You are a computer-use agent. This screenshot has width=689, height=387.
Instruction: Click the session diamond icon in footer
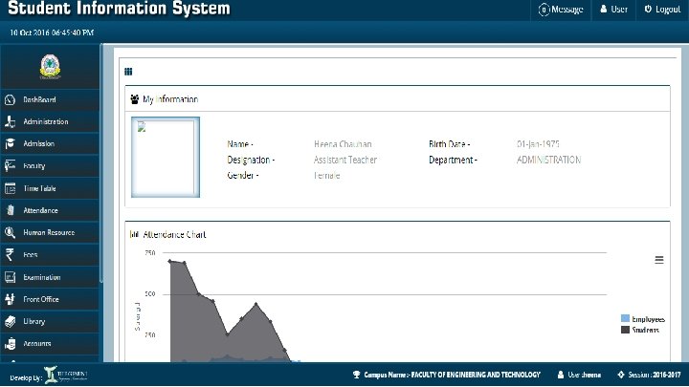621,375
